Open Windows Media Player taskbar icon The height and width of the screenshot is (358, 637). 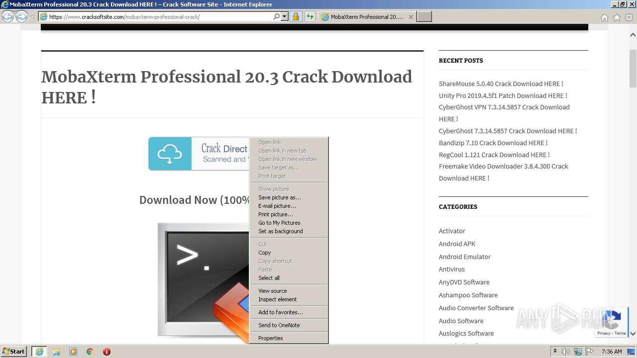click(x=73, y=352)
